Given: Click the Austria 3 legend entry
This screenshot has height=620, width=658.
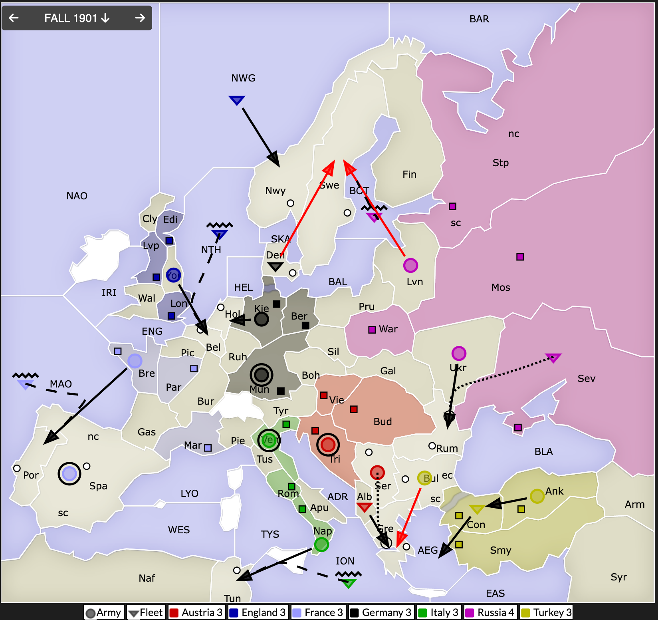Looking at the screenshot, I should [x=196, y=612].
